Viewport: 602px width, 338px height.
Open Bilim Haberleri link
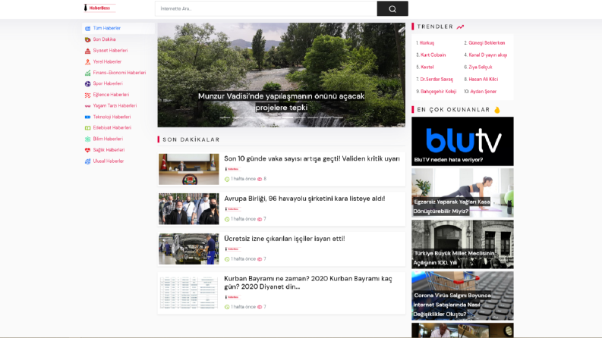(x=108, y=139)
